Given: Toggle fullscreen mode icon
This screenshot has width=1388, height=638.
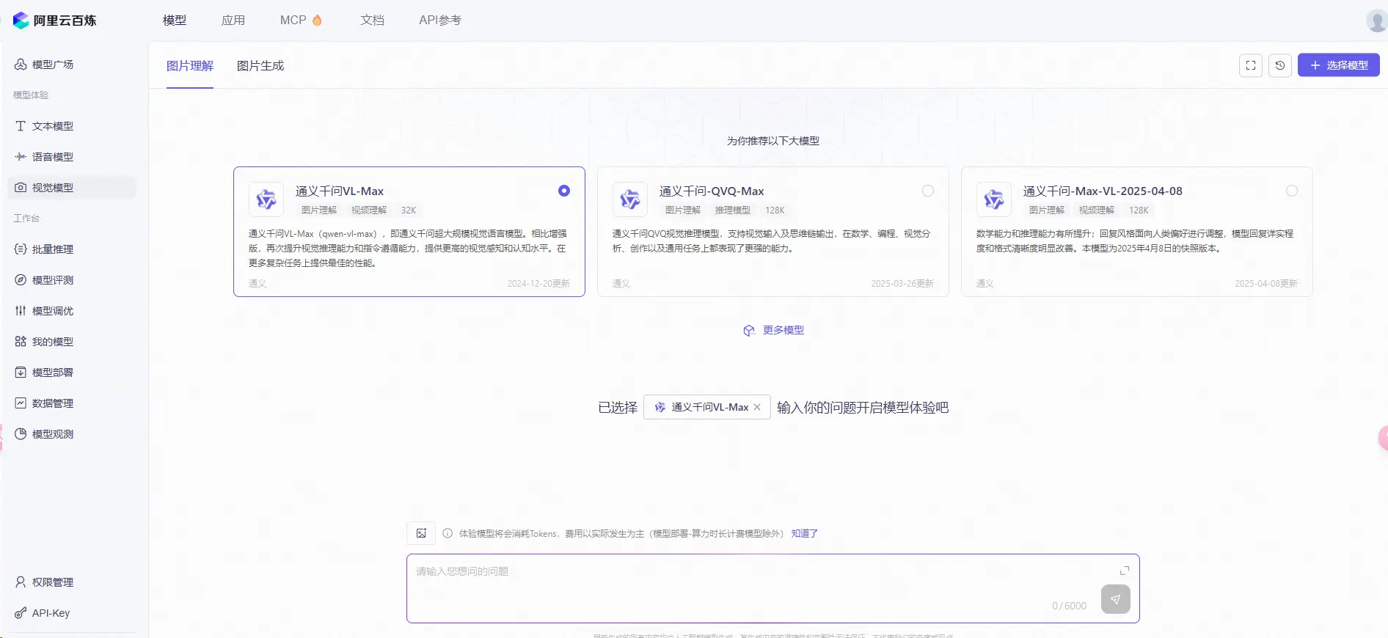Looking at the screenshot, I should click(1251, 65).
